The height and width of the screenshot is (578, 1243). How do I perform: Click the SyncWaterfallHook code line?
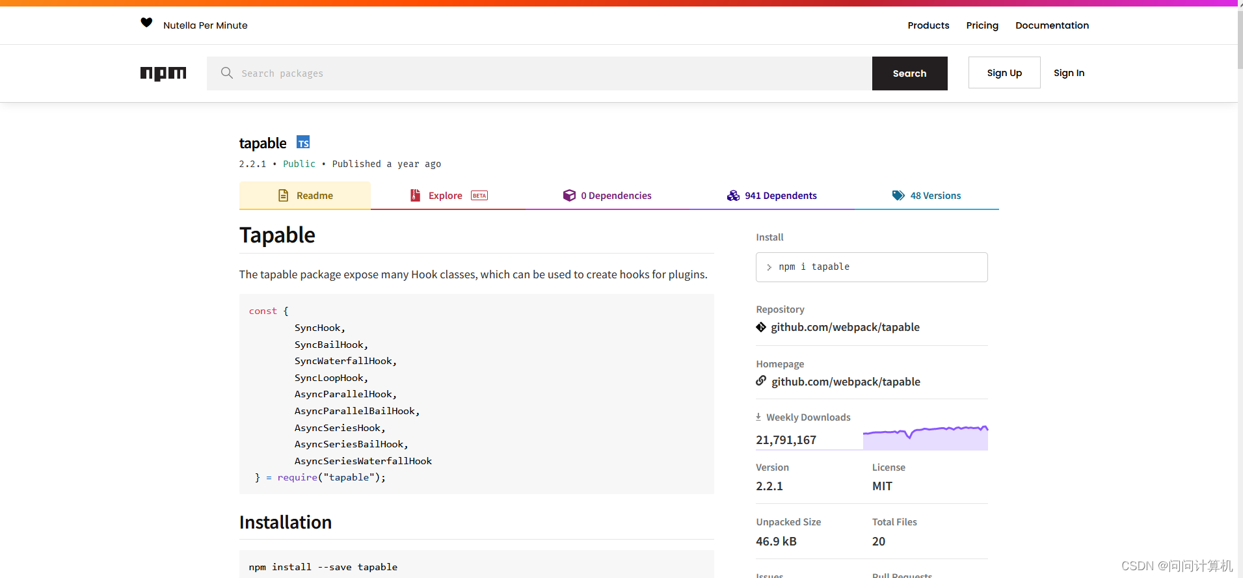tap(345, 361)
